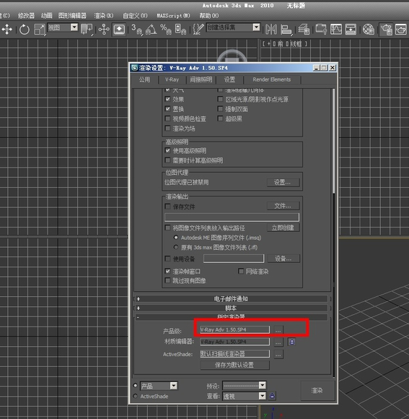Click the ... button beside 产品级 renderer
Viewport: 409px width, 419px height.
pos(278,331)
